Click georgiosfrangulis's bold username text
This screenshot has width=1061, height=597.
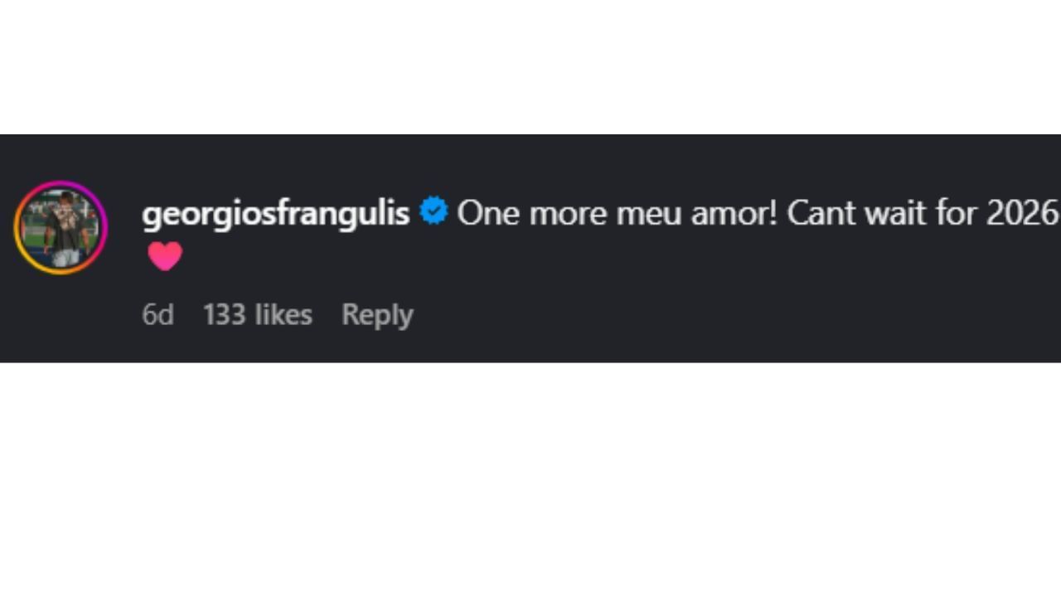[275, 213]
